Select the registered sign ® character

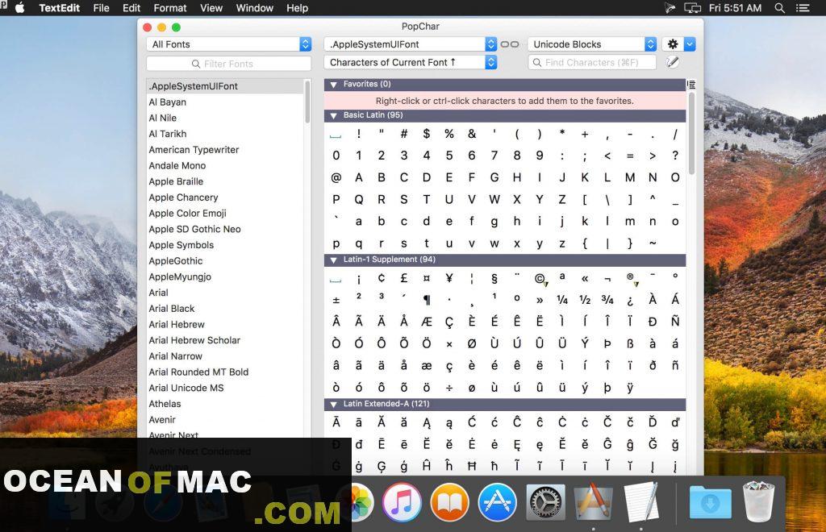(x=630, y=277)
